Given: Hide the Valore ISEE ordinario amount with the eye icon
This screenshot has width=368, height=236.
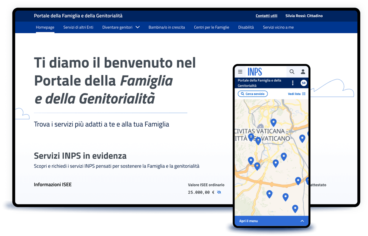Looking at the screenshot, I should point(219,193).
